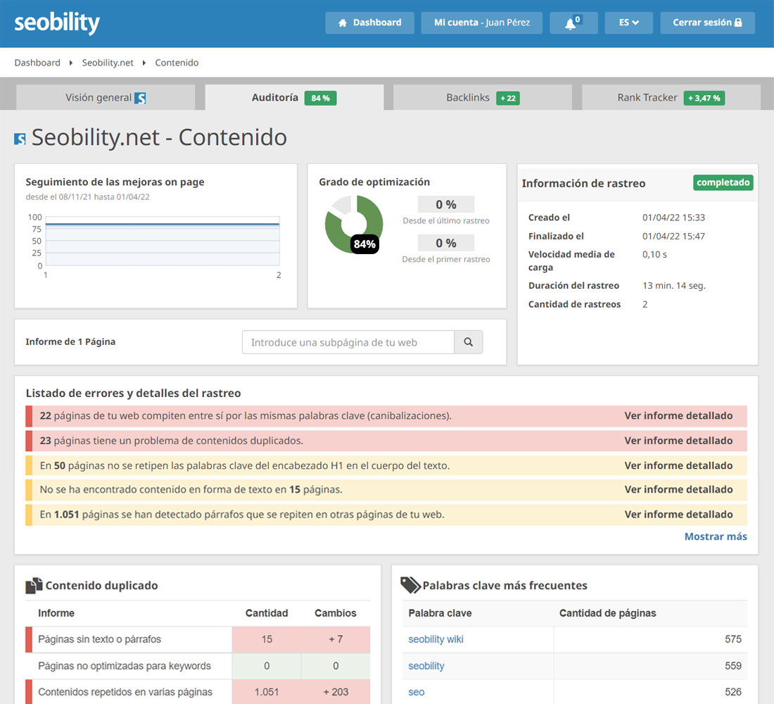Open Mi cuenta - Juan Pérez
The height and width of the screenshot is (704, 774).
click(x=482, y=23)
